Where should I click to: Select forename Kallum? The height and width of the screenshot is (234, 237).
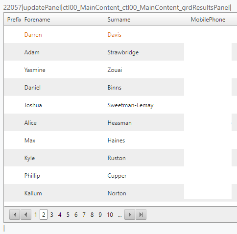pos(33,193)
